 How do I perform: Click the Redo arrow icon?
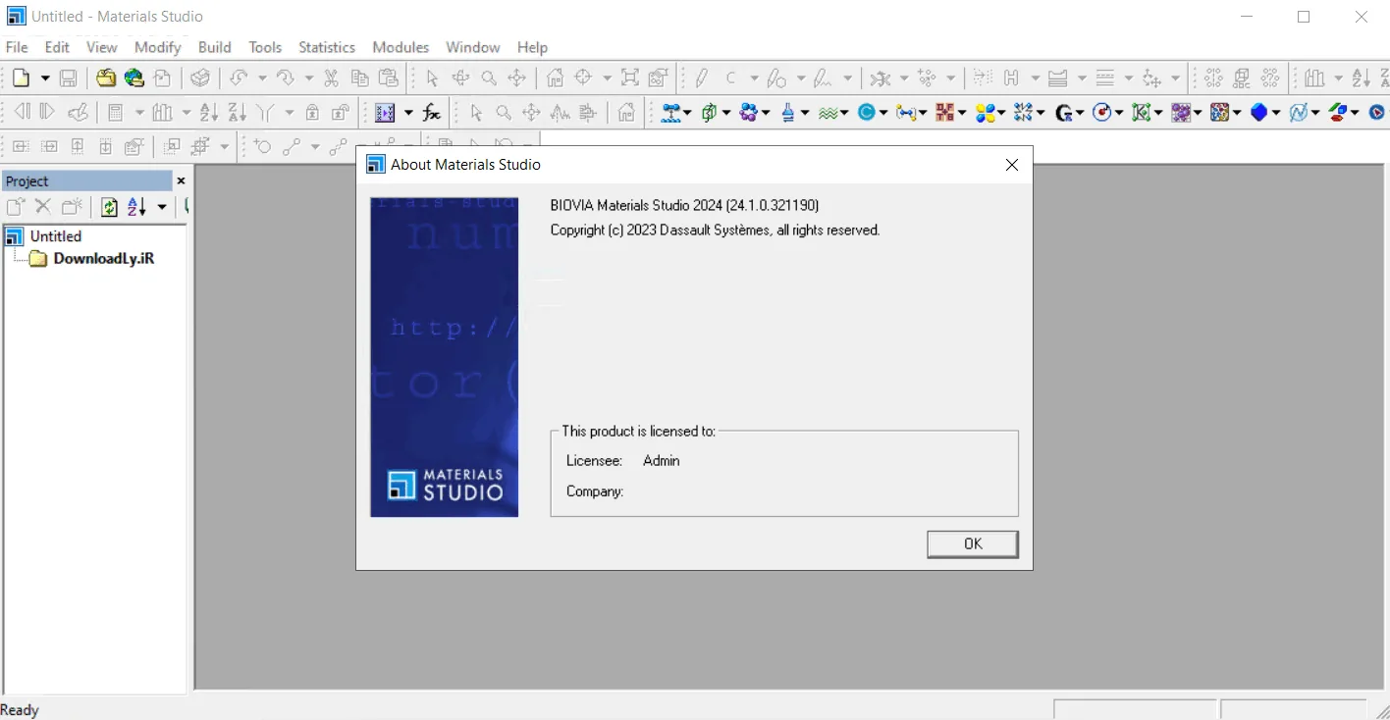pyautogui.click(x=286, y=78)
